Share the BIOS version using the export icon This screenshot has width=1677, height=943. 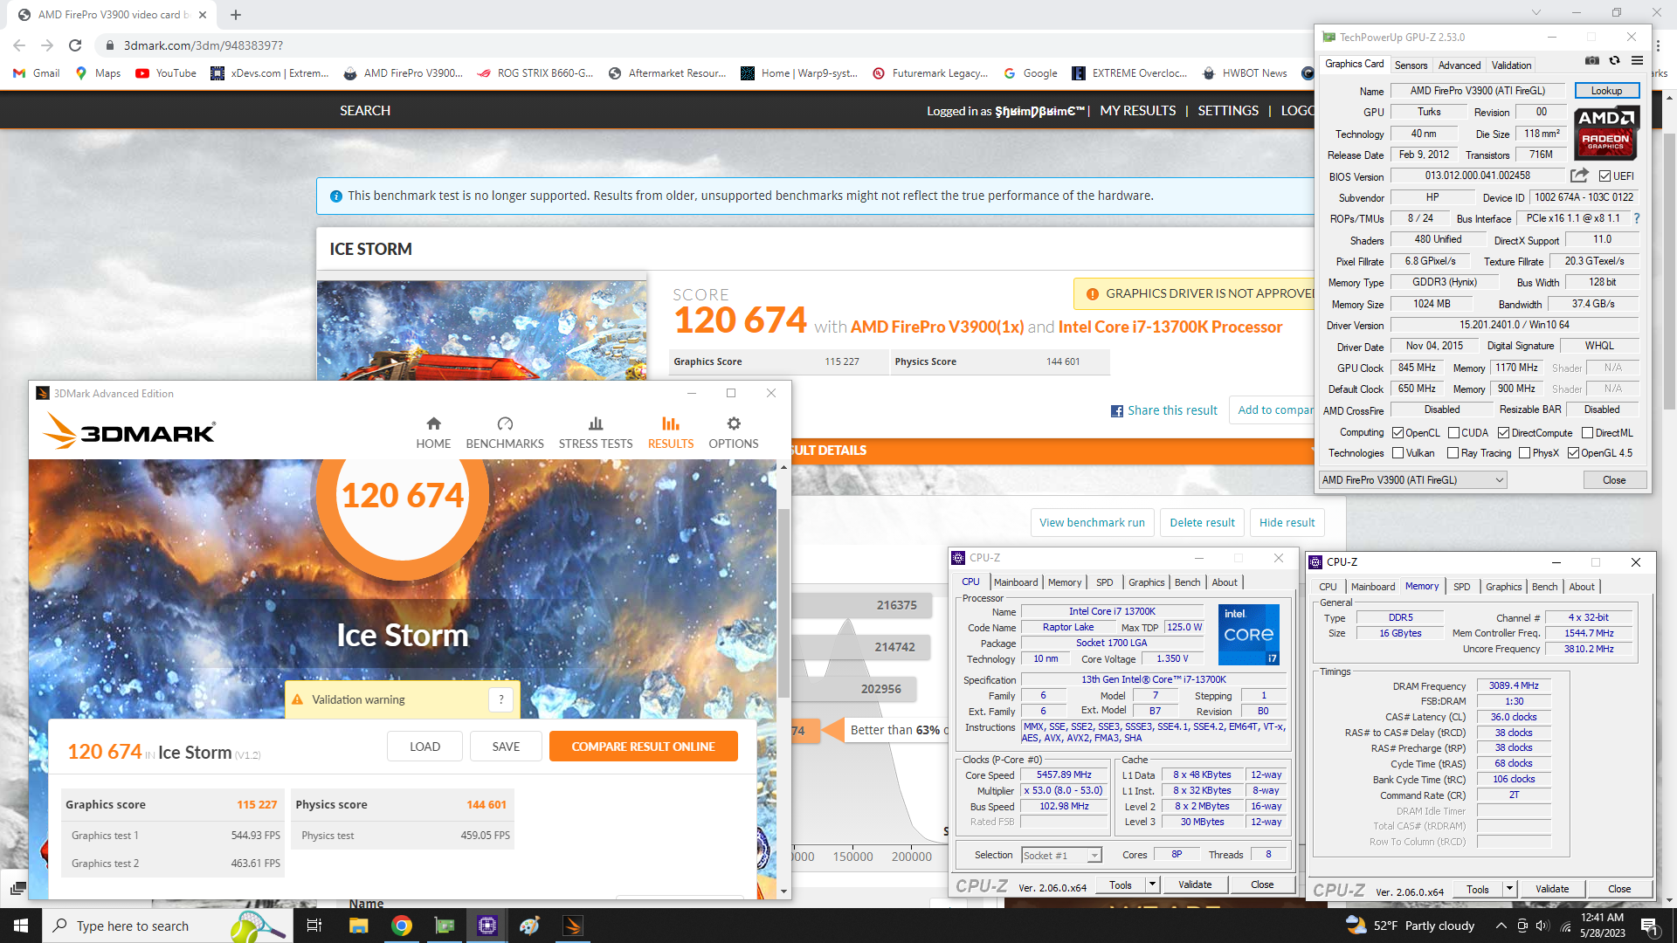coord(1579,176)
